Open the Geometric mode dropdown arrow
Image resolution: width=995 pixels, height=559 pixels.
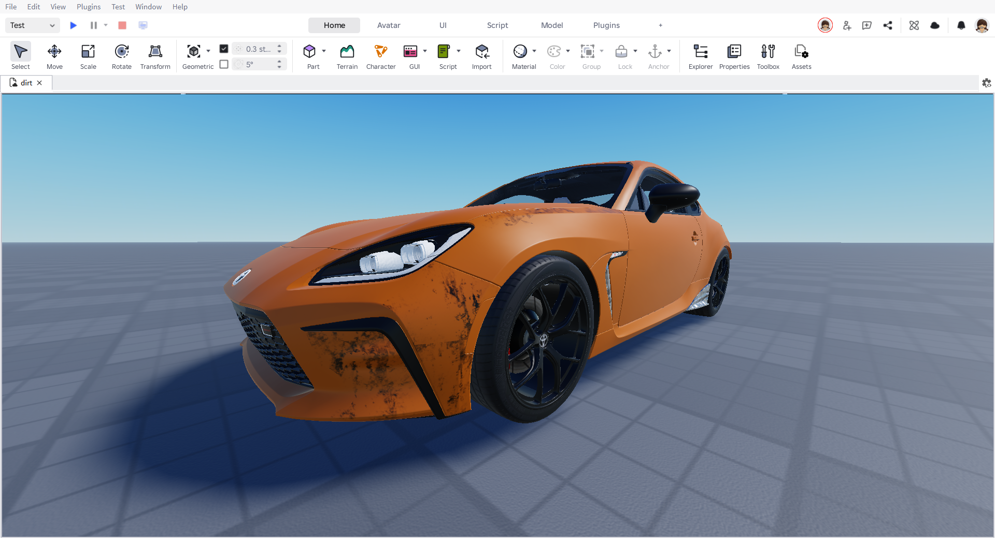[x=208, y=51]
